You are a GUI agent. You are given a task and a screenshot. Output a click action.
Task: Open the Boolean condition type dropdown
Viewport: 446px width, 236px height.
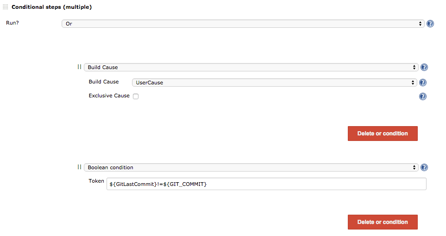tap(251, 167)
